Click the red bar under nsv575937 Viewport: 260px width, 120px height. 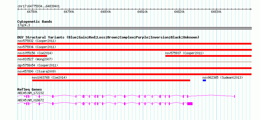[208, 56]
